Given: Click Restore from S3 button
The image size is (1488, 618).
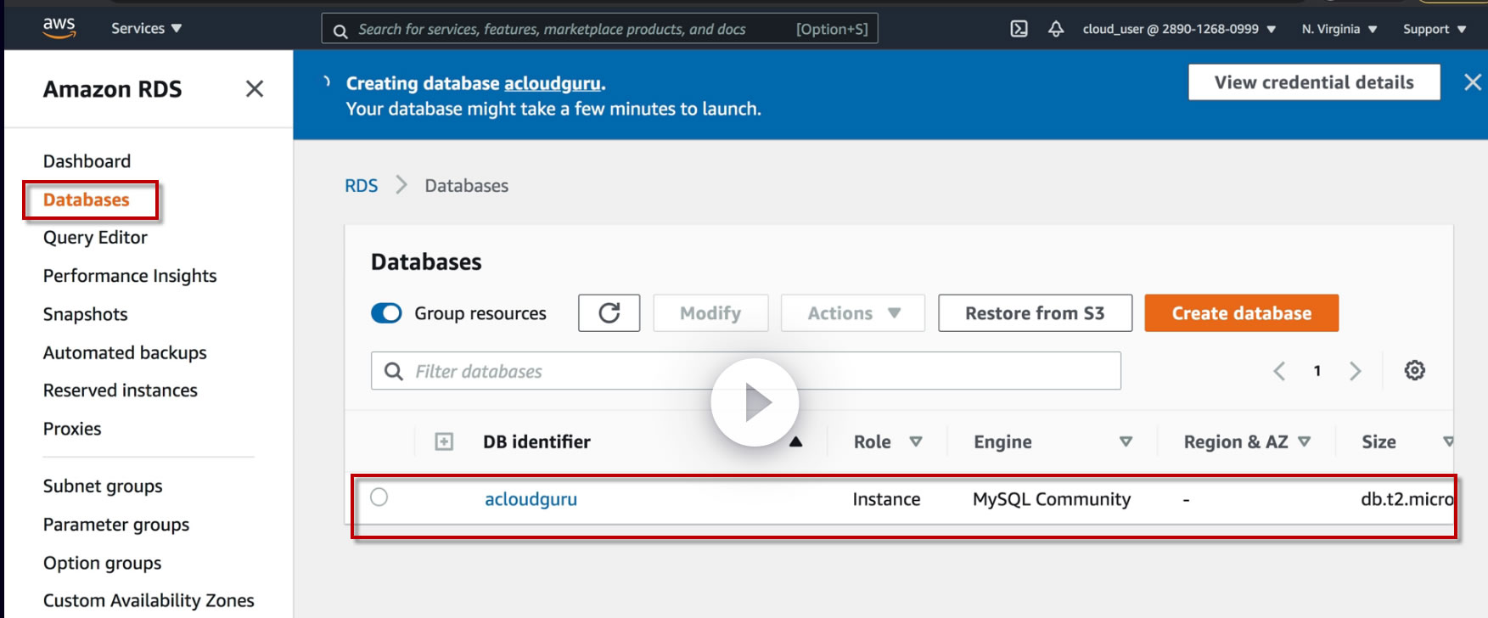Looking at the screenshot, I should click(x=1035, y=313).
